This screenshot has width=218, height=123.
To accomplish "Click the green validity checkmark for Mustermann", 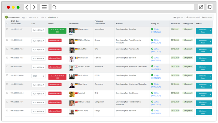I will pos(152,29).
